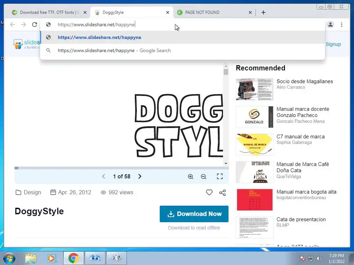
Task: Open Windows Explorer from taskbar
Action: (31, 258)
